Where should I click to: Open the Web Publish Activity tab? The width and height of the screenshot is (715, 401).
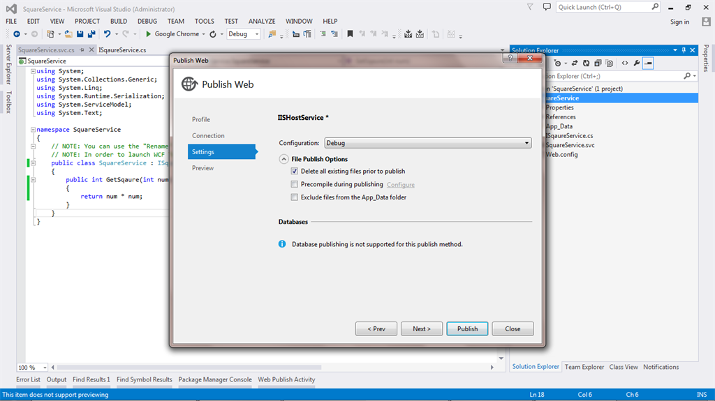tap(286, 379)
